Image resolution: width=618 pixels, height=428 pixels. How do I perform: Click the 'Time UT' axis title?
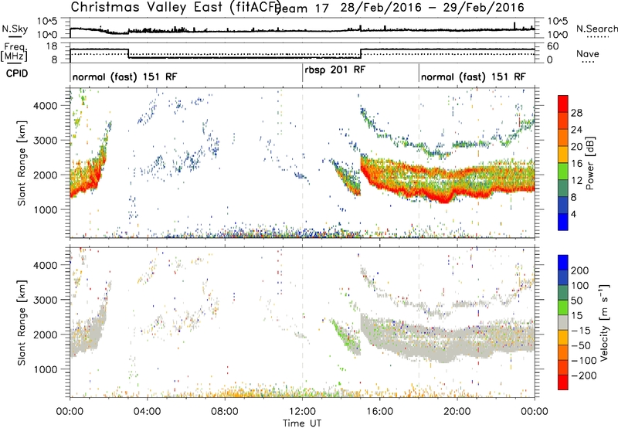pyautogui.click(x=302, y=423)
